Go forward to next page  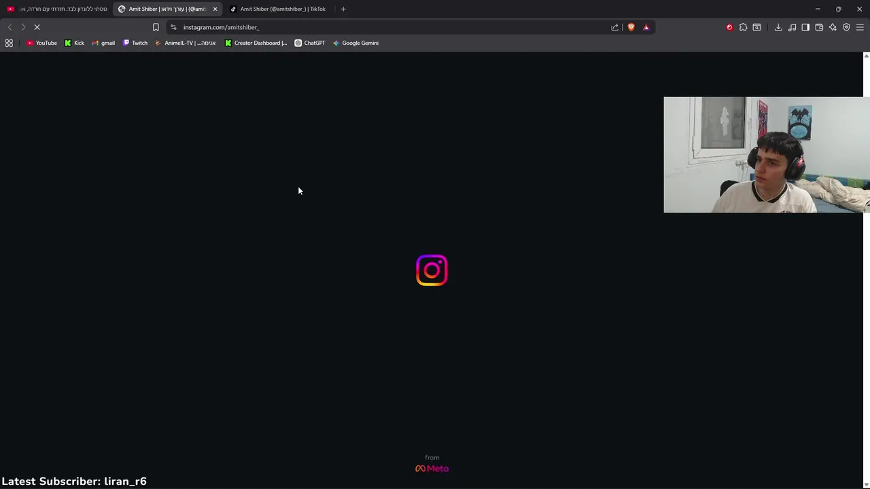tap(23, 27)
